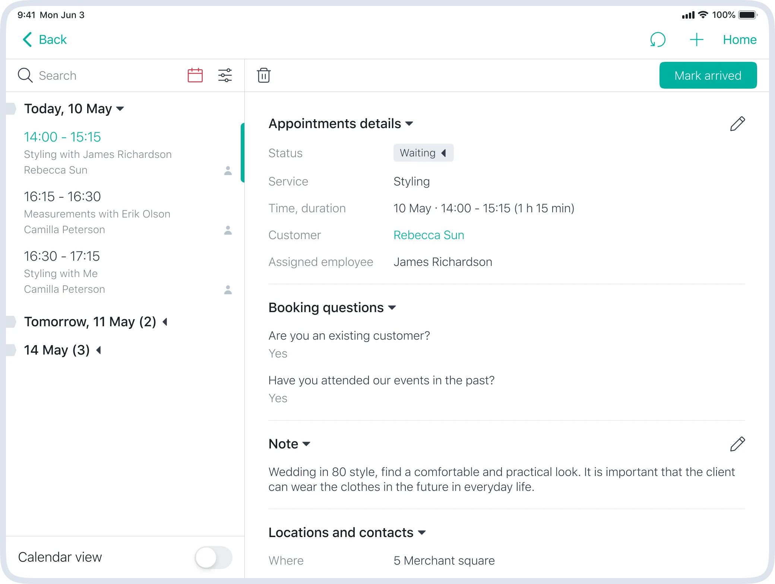The width and height of the screenshot is (775, 584).
Task: Click the plus icon to add appointment
Action: pyautogui.click(x=696, y=39)
